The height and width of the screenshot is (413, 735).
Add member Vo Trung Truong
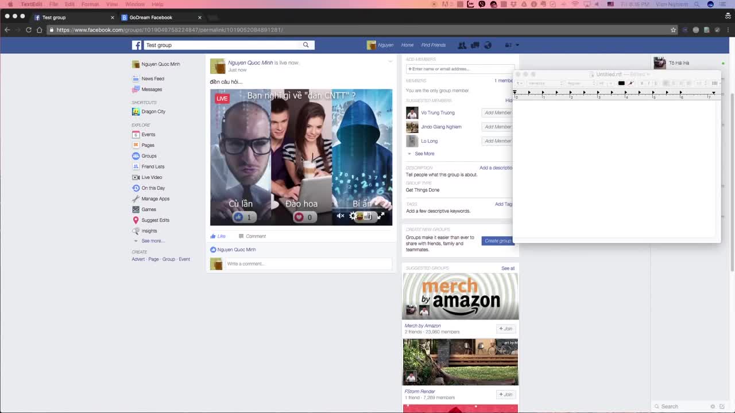497,113
